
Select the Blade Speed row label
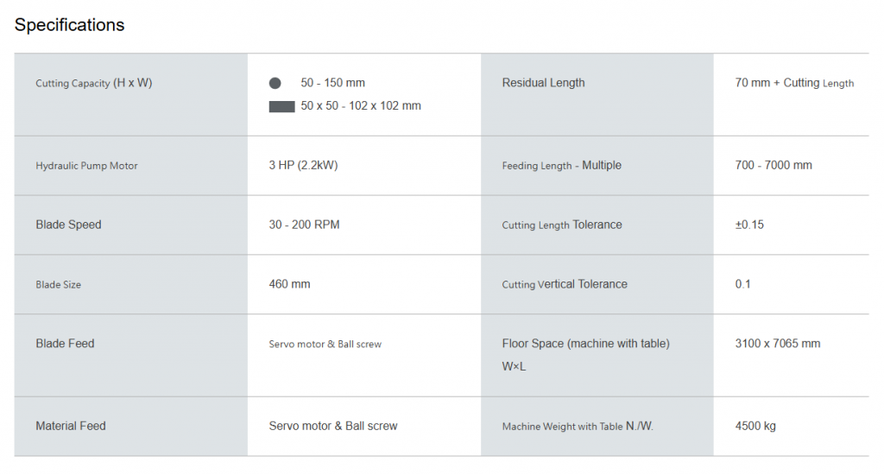[x=69, y=225]
